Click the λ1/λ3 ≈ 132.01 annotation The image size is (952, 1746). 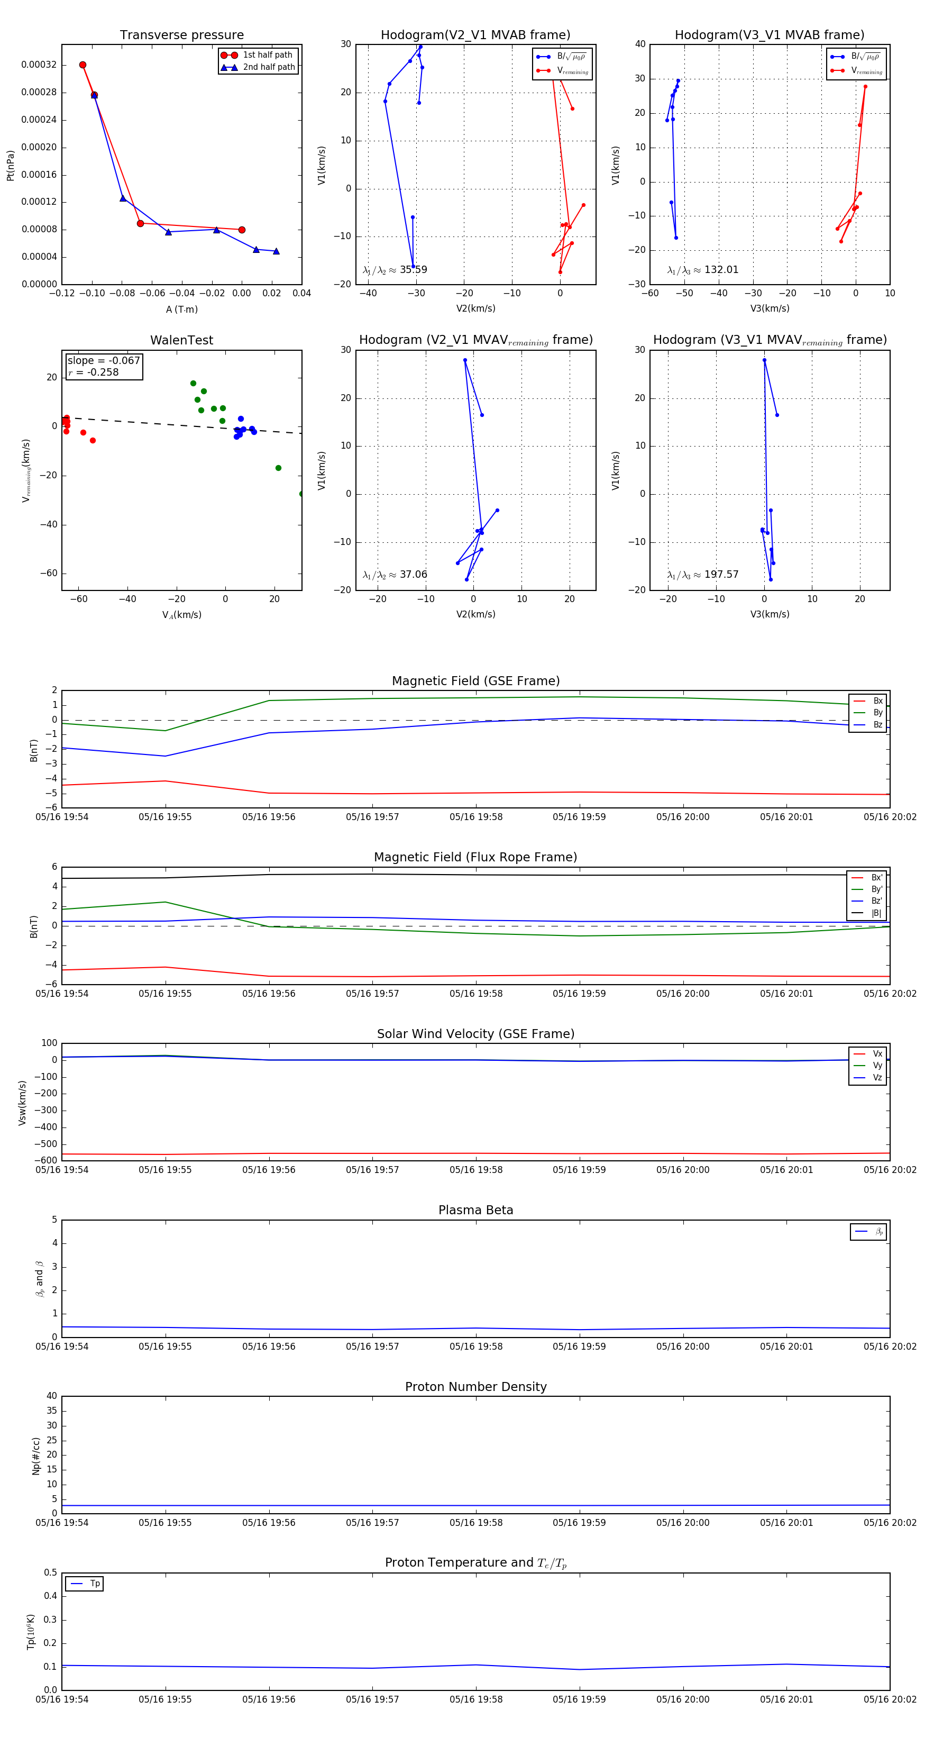(x=703, y=270)
